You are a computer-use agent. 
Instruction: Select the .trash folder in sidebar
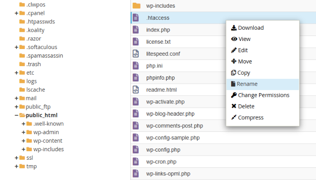(x=33, y=64)
